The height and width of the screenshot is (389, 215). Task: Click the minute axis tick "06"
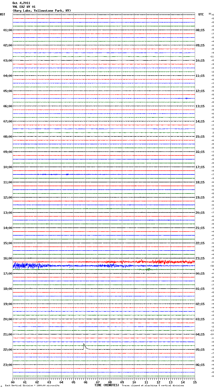pyautogui.click(x=85, y=382)
